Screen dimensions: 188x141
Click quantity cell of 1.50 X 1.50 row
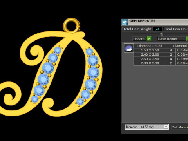point(171,50)
